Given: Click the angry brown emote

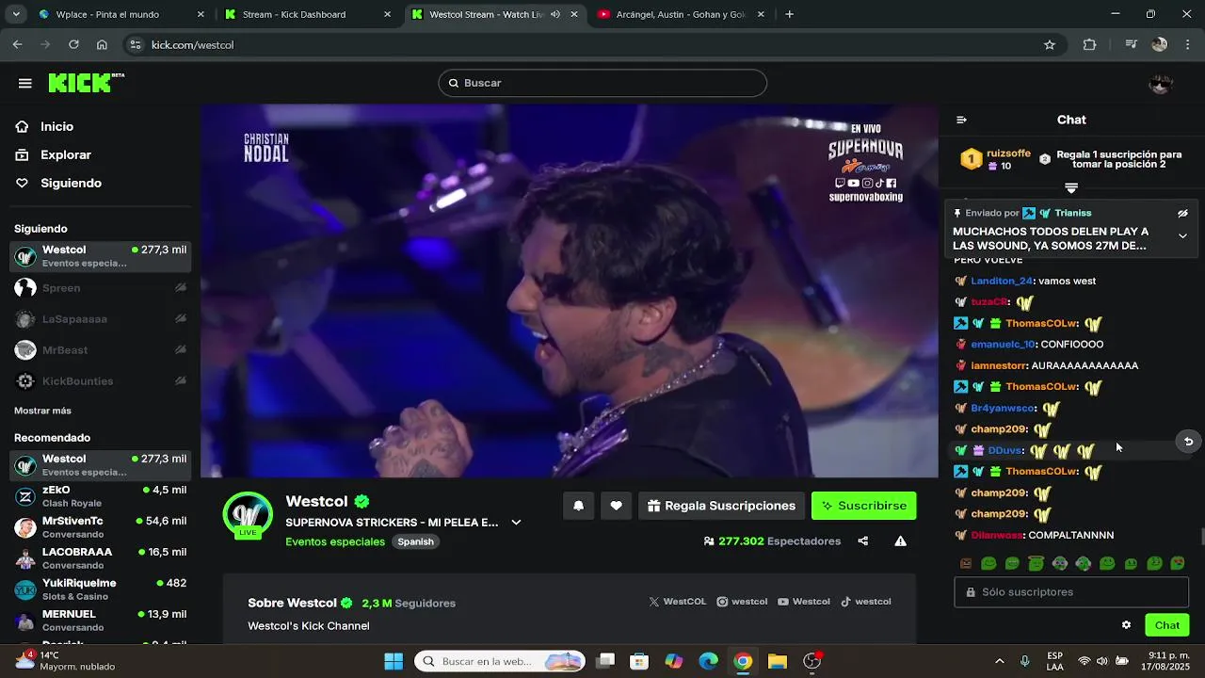Looking at the screenshot, I should pos(966,563).
